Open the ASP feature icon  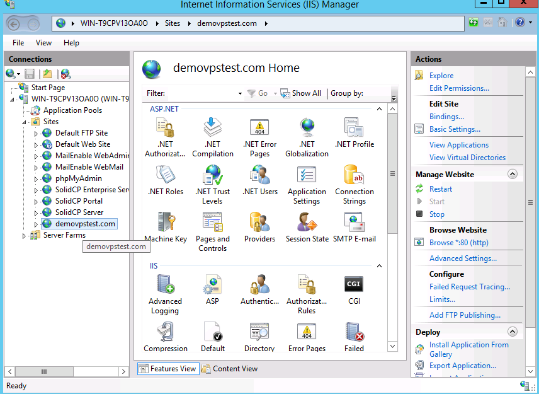[x=212, y=289]
